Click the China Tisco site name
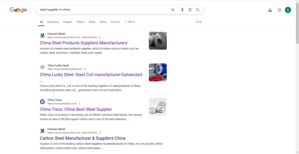Viewport: 299px width, 154px height. [54, 100]
